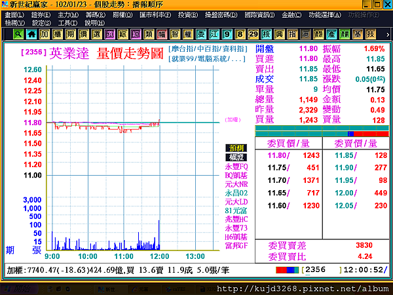Click the [摩台指/中百指/資科指] index link
Screen dimensions: 393x295
208,49
